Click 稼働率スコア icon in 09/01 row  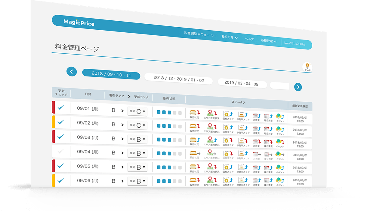(243, 115)
